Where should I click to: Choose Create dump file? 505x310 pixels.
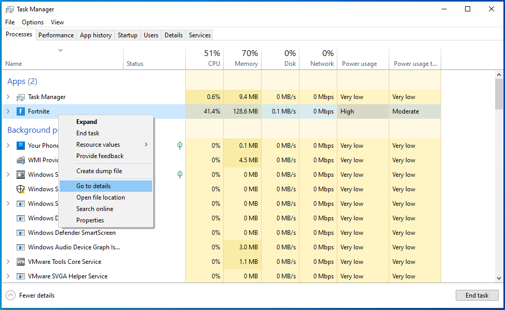(x=106, y=171)
